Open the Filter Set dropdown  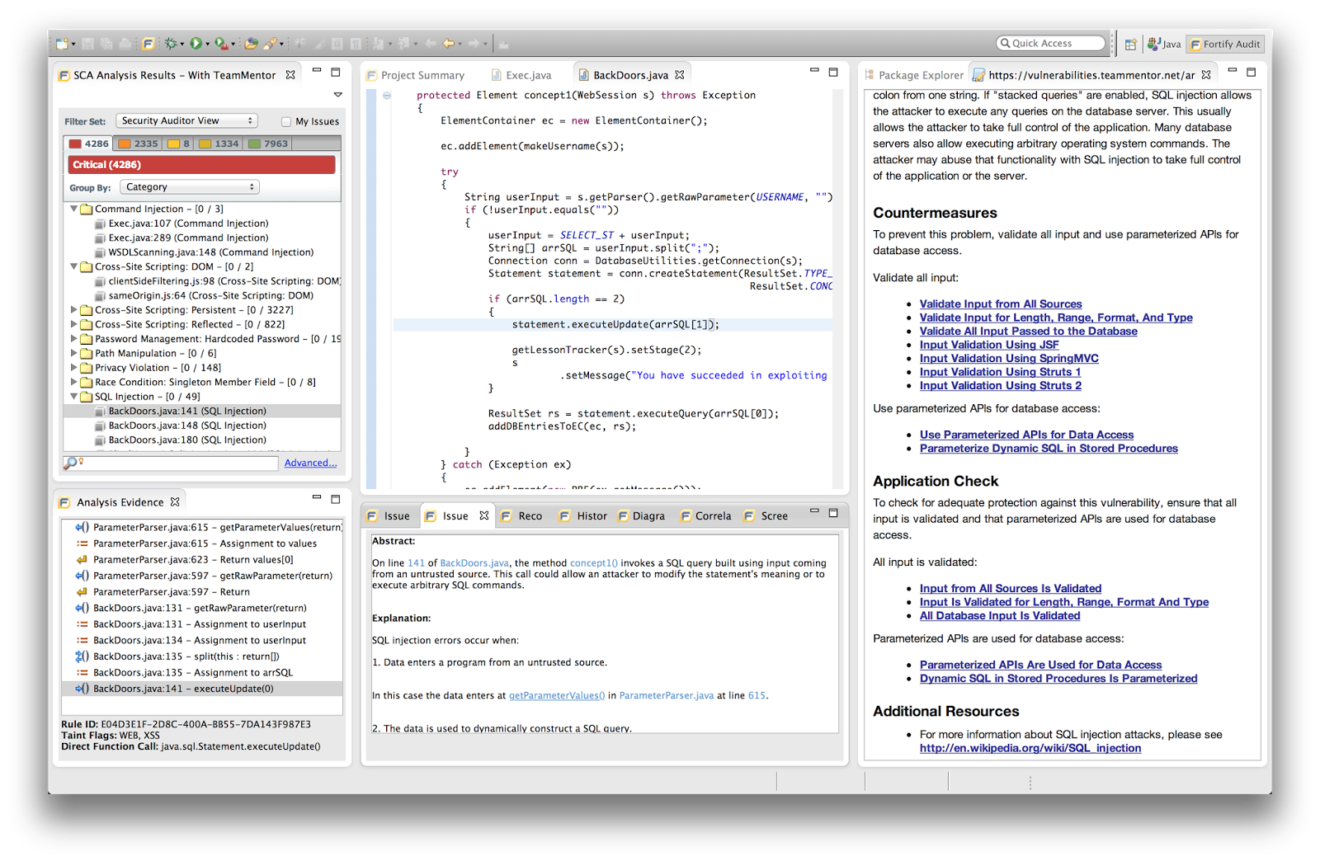187,120
